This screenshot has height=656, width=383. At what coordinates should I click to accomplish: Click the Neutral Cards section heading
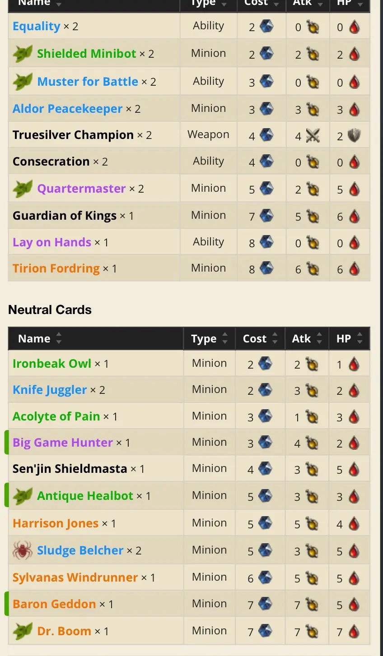pos(50,310)
